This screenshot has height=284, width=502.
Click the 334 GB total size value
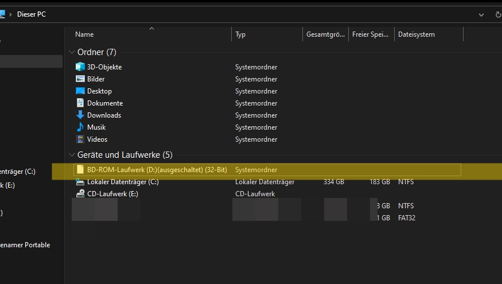coord(333,182)
